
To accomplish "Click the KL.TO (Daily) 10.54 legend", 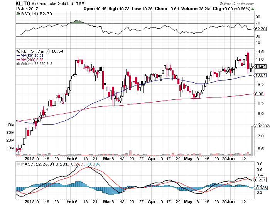I will (x=42, y=51).
